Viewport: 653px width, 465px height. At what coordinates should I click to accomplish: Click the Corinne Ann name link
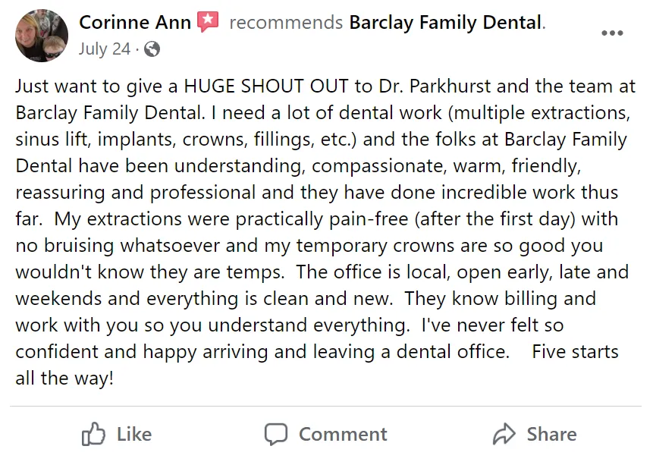[135, 23]
